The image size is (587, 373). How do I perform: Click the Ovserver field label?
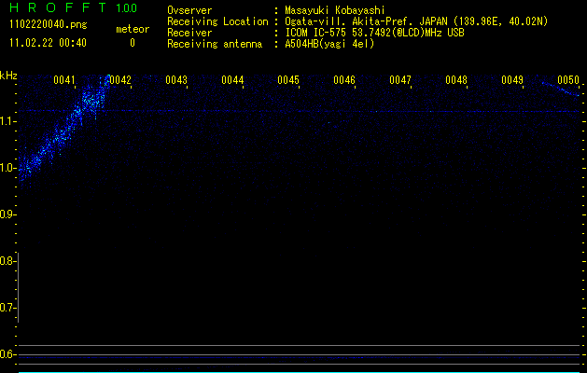coord(189,10)
